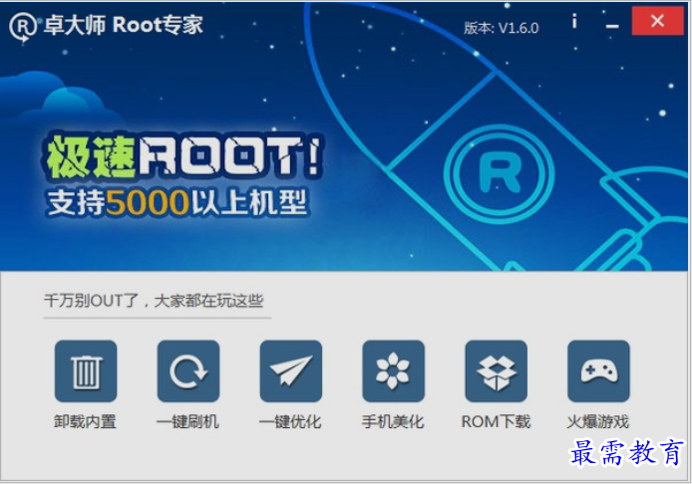
Task: Click the 极速ROOT! banner headline
Action: click(x=183, y=155)
